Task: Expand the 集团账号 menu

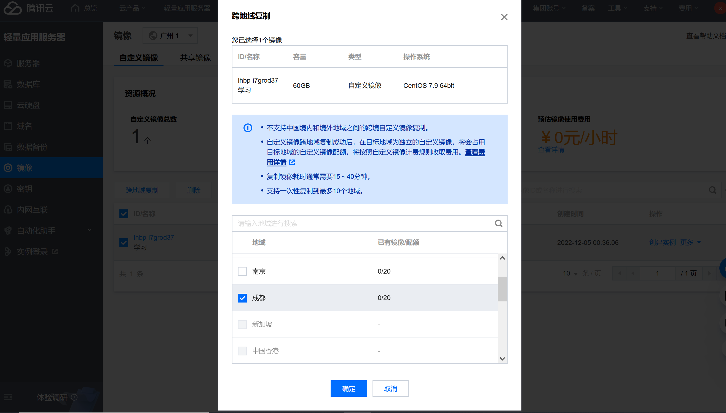Action: [x=549, y=8]
